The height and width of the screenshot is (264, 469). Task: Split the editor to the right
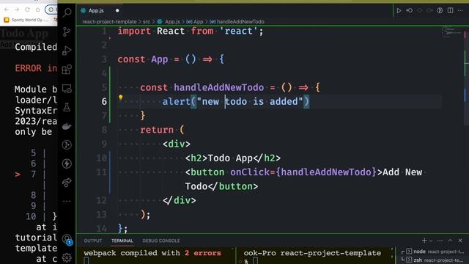450,10
